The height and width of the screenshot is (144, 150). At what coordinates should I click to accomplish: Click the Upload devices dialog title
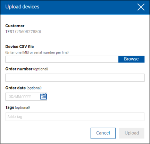point(22,7)
